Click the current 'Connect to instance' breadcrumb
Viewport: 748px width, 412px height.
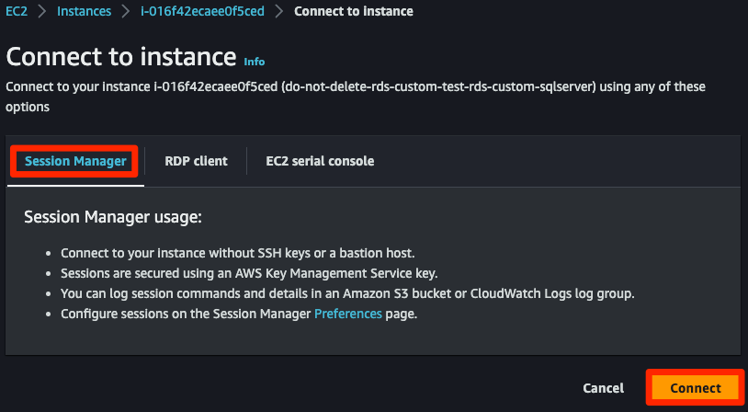tap(354, 11)
